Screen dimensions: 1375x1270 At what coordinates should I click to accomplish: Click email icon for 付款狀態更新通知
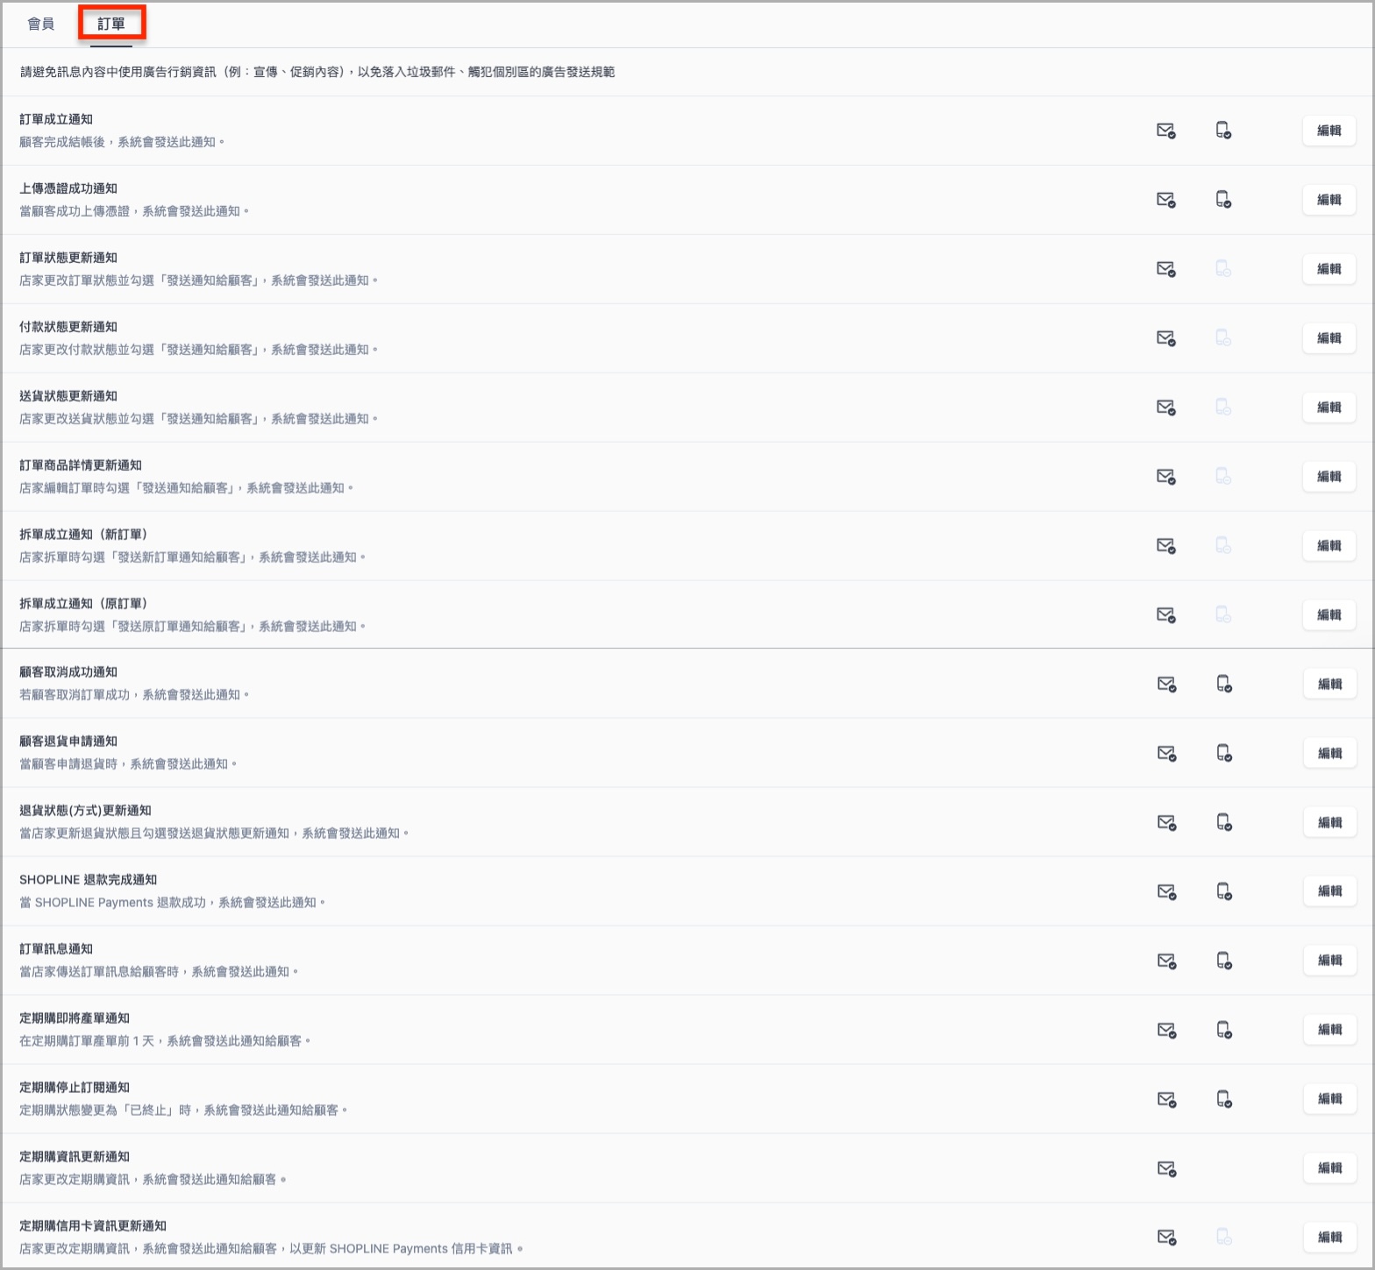click(x=1165, y=338)
